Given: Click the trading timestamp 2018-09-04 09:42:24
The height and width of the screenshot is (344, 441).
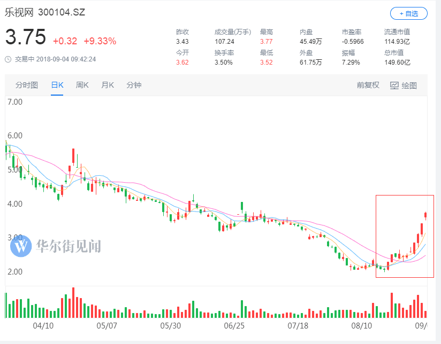Looking at the screenshot, I should tap(66, 59).
